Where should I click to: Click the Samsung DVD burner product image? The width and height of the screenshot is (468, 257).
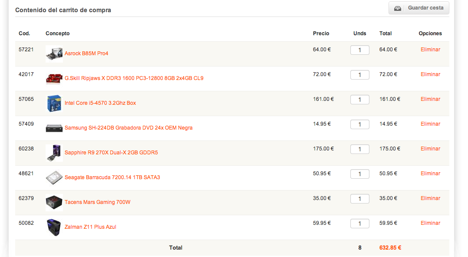coord(54,128)
